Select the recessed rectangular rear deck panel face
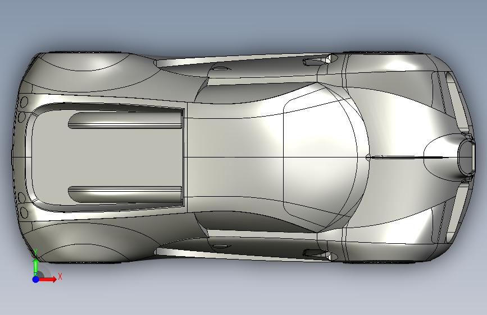This screenshot has height=315, width=487. 107,157
